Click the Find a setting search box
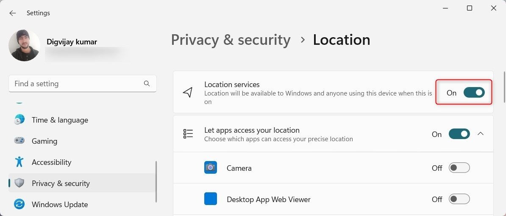 pos(83,84)
